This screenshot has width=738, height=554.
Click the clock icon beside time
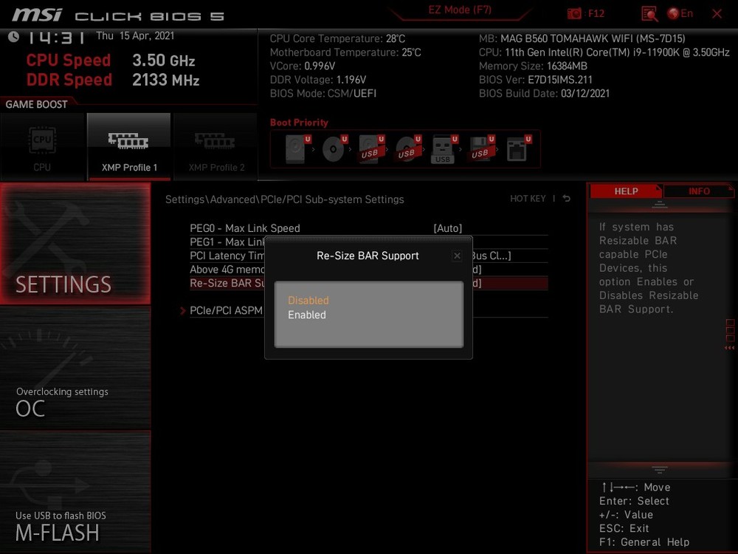point(13,37)
